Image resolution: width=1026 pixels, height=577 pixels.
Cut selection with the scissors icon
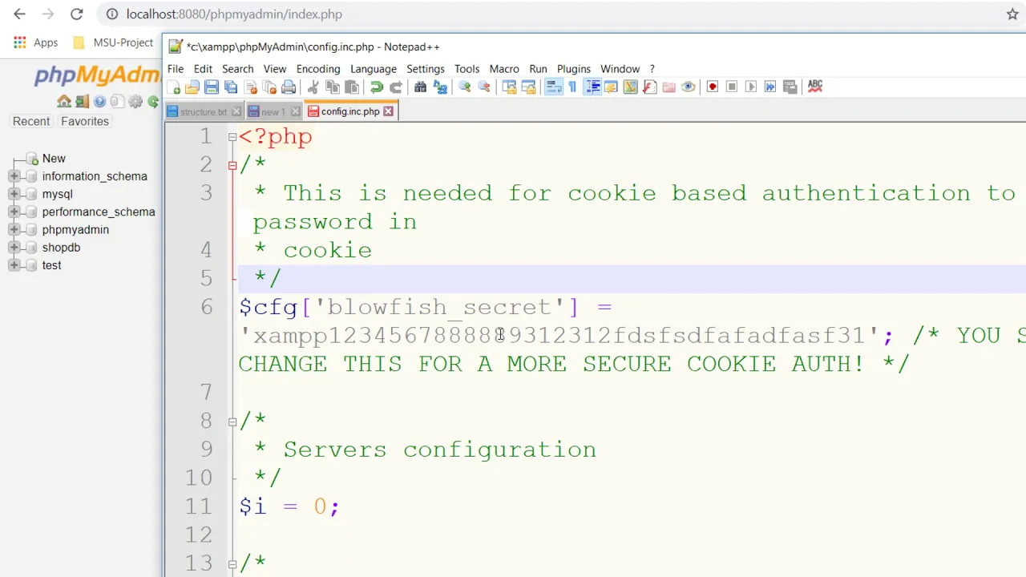313,87
